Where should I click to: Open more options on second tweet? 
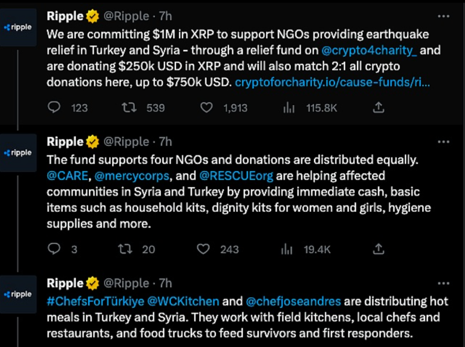(x=443, y=142)
